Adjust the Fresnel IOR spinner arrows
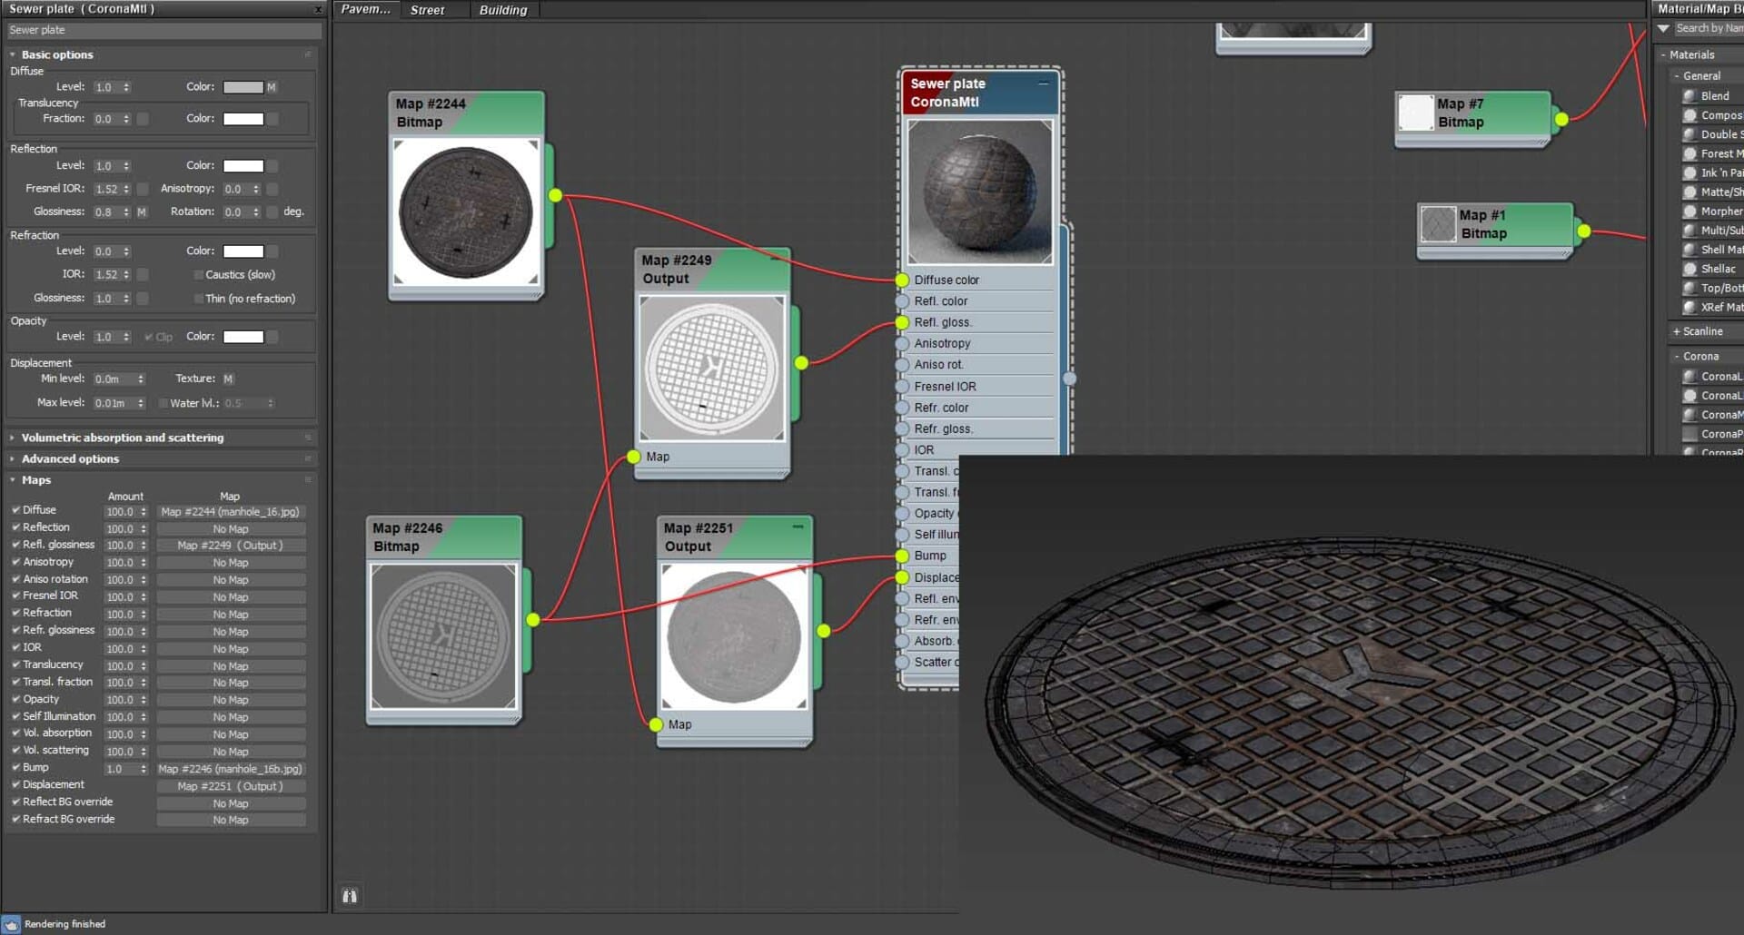The width and height of the screenshot is (1744, 935). click(127, 189)
